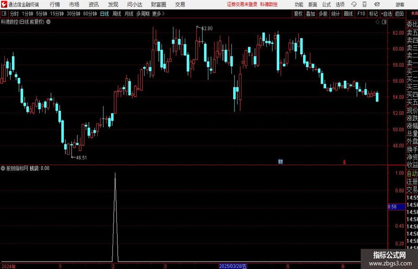The width and height of the screenshot is (418, 269).
Task: Open the 发现 menu
Action: click(113, 4)
